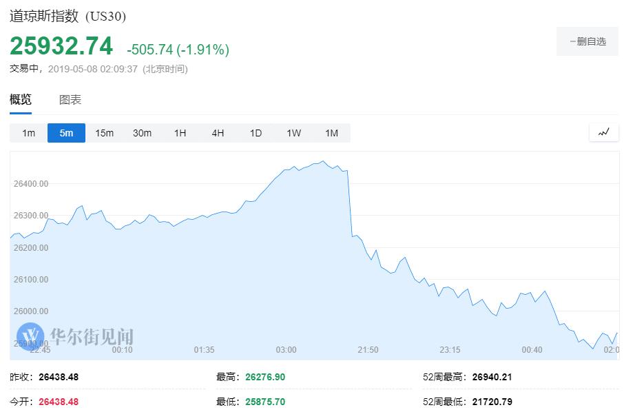
Task: Click the 03:00 time axis label
Action: [x=286, y=350]
